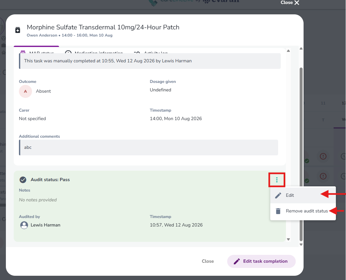Click the Additional comments box containing abc

pos(149,148)
